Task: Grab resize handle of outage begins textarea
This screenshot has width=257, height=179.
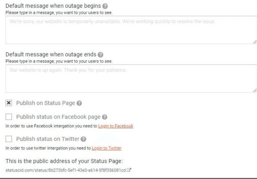Action: pos(255,42)
